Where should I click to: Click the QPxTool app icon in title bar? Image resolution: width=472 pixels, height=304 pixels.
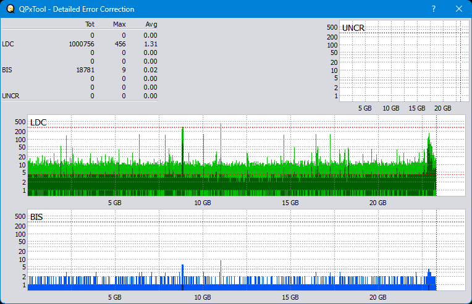click(x=11, y=9)
